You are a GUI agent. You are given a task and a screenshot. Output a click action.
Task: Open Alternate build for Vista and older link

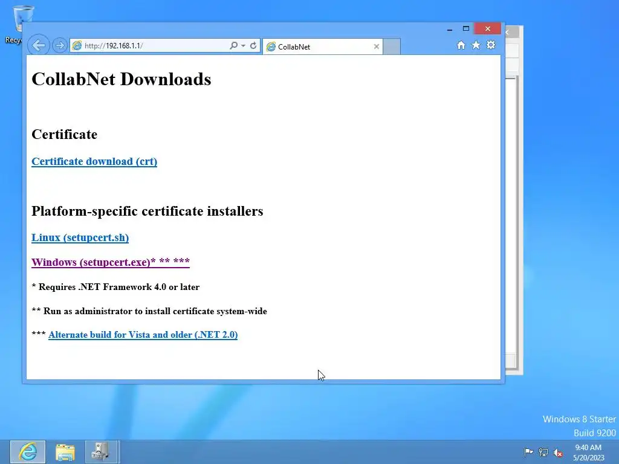(143, 335)
